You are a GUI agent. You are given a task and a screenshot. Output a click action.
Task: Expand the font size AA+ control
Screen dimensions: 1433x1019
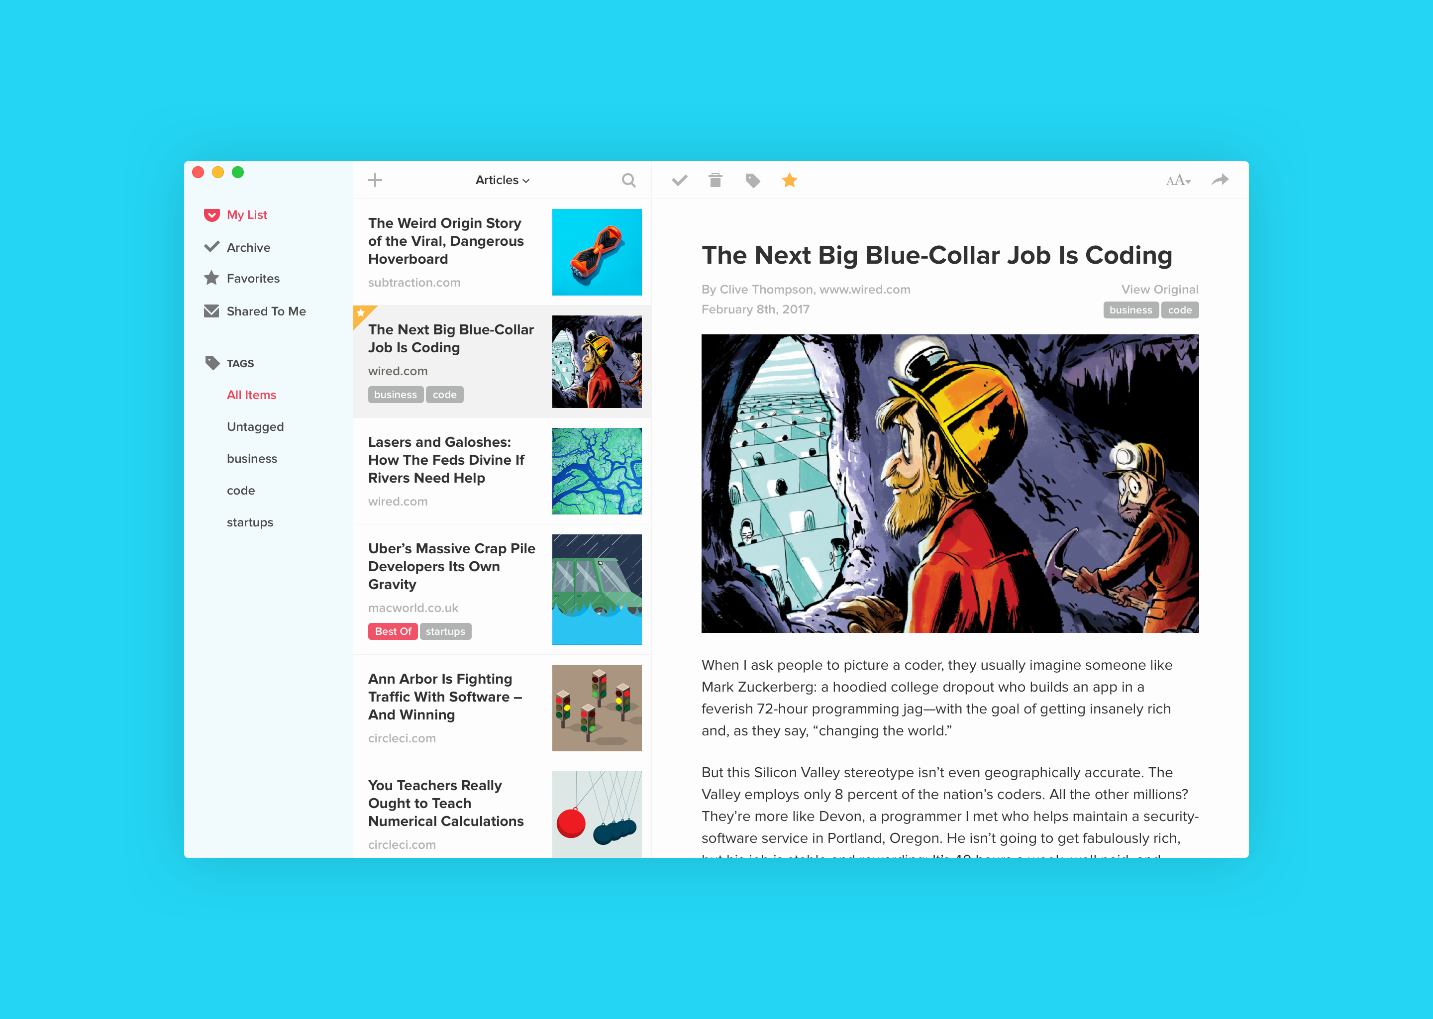1174,180
